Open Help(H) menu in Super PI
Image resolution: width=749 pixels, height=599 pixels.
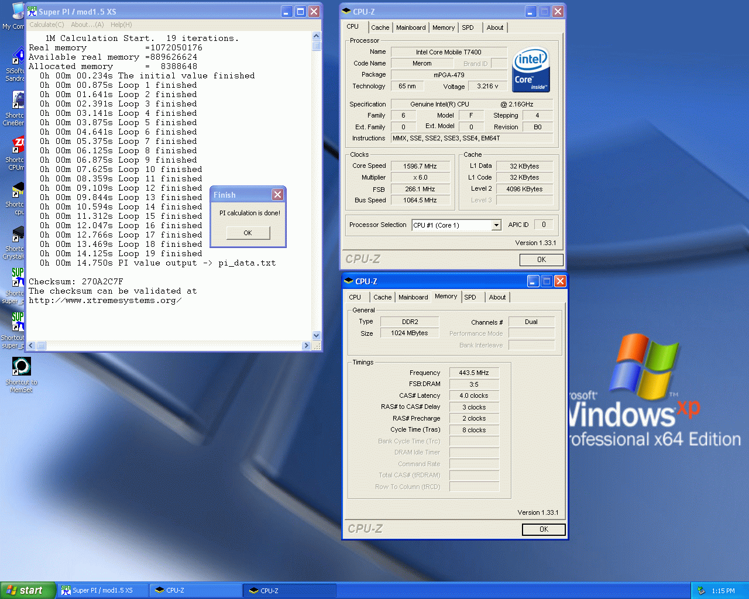121,25
